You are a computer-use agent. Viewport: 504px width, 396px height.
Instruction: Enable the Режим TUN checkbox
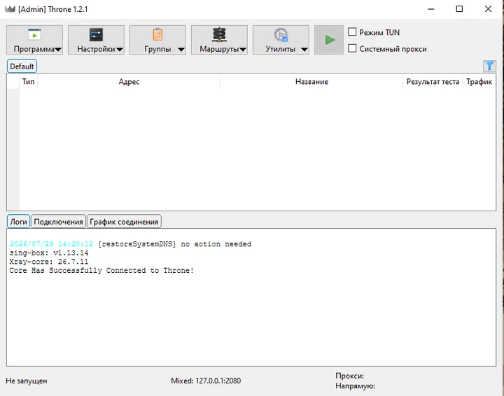[x=352, y=31]
